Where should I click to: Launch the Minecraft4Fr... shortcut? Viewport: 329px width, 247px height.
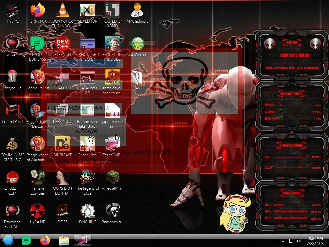click(112, 180)
